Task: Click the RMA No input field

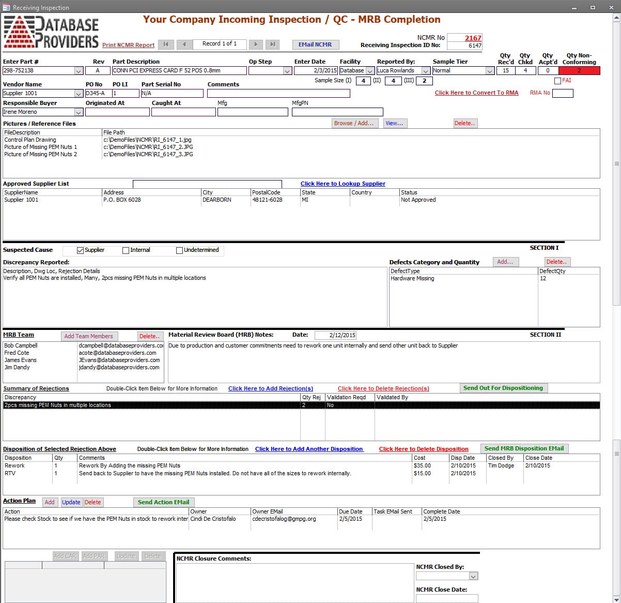Action: tap(563, 94)
